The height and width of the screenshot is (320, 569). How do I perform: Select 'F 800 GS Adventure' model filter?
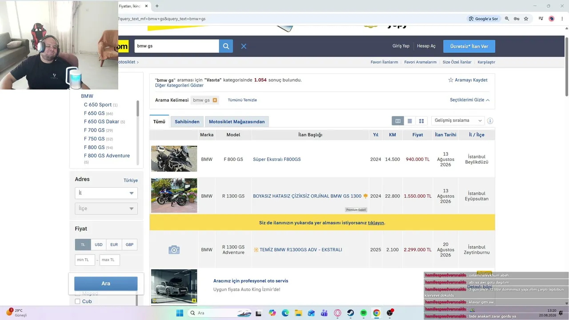click(x=107, y=156)
